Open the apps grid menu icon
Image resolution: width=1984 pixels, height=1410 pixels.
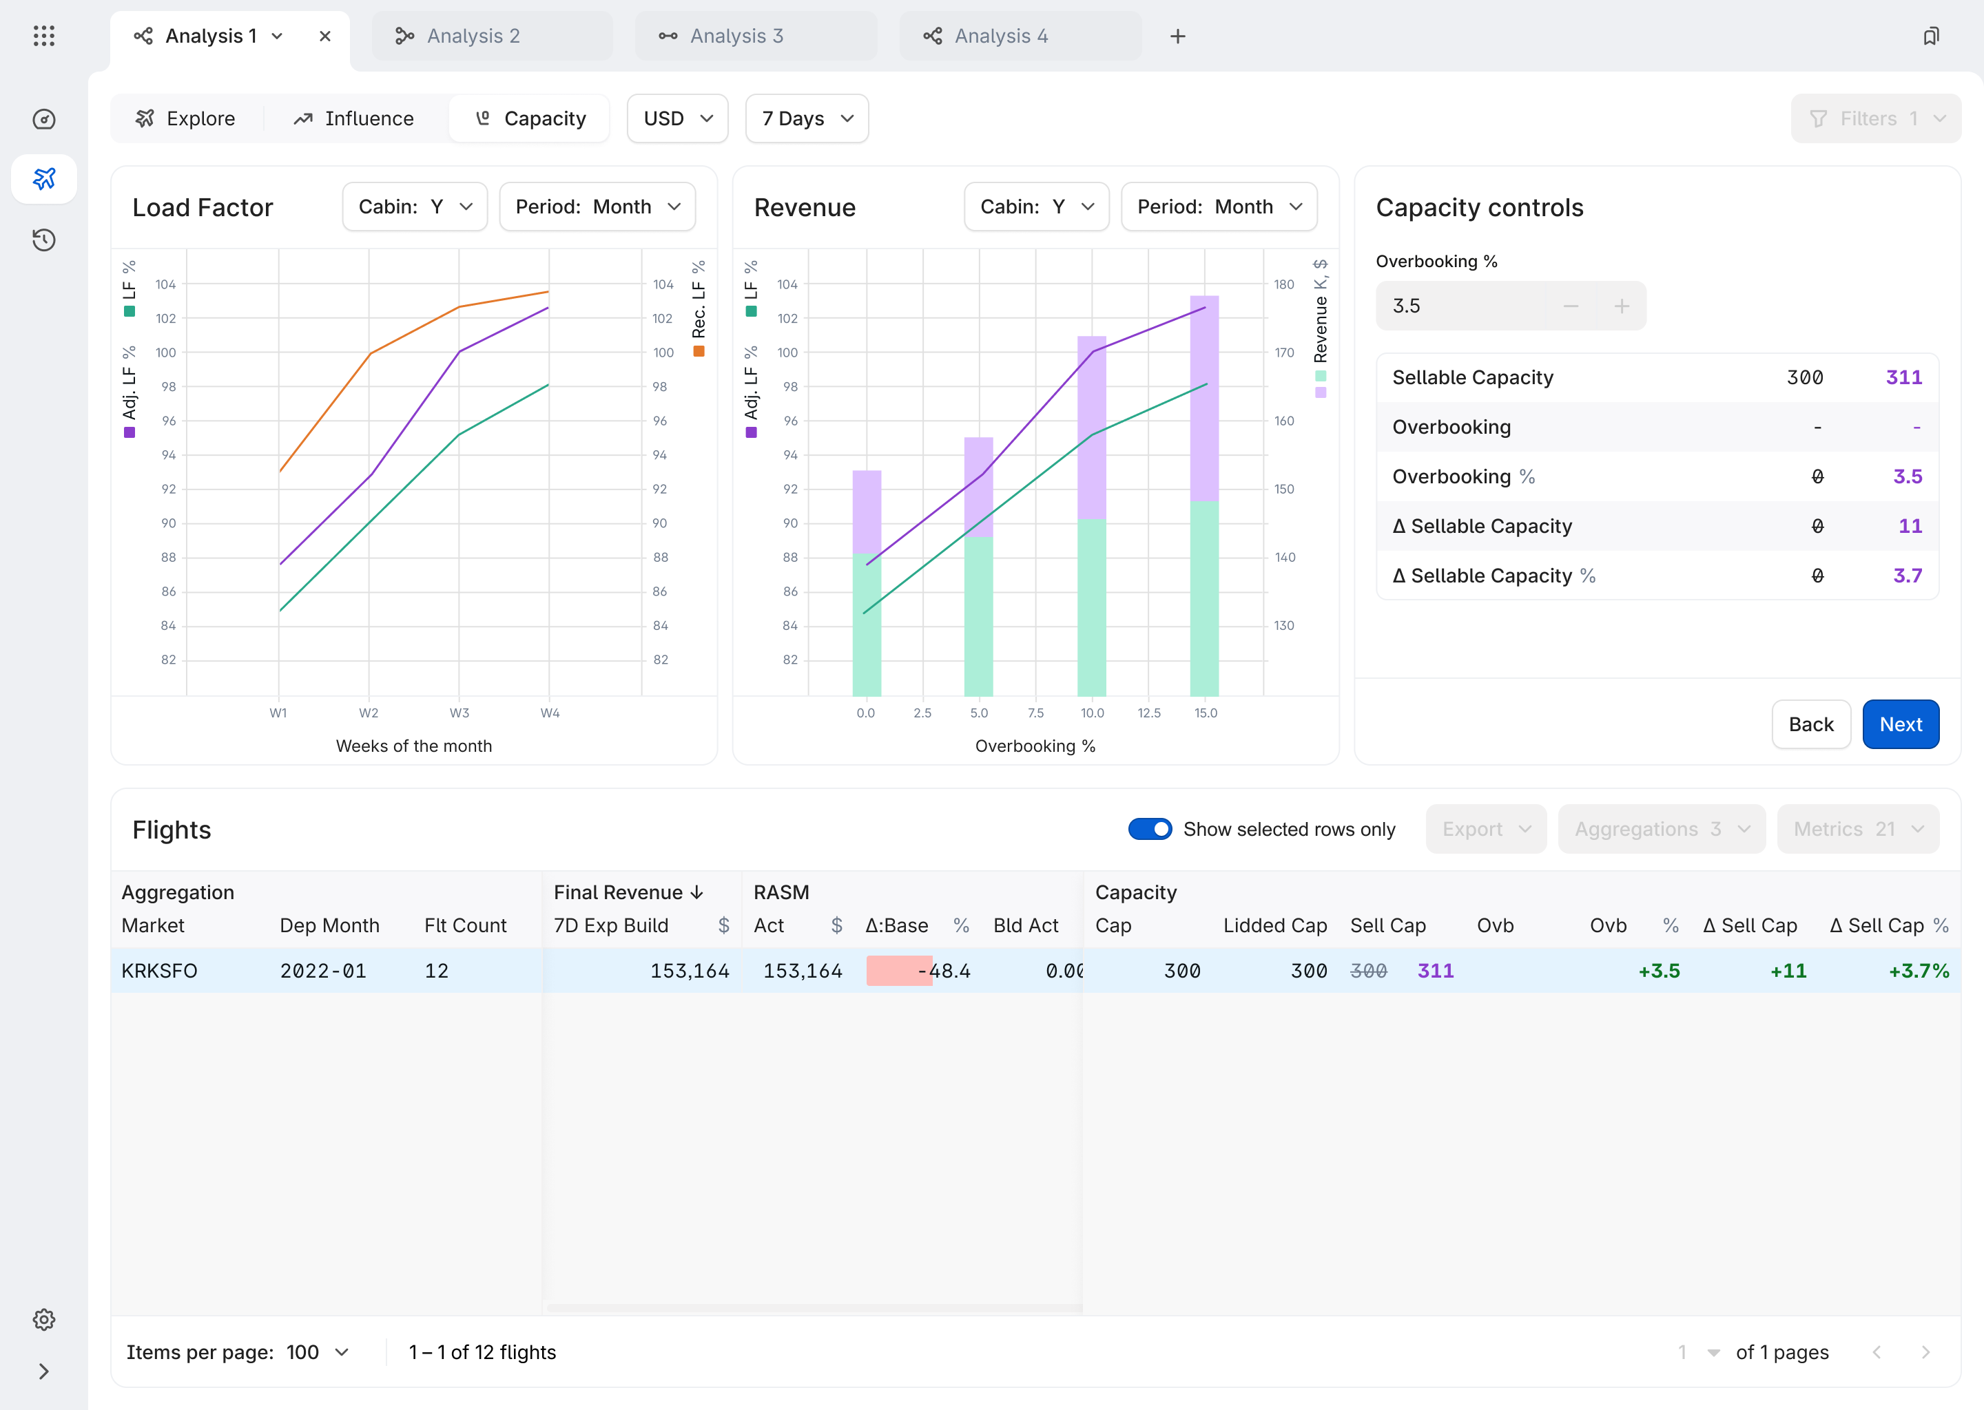43,36
